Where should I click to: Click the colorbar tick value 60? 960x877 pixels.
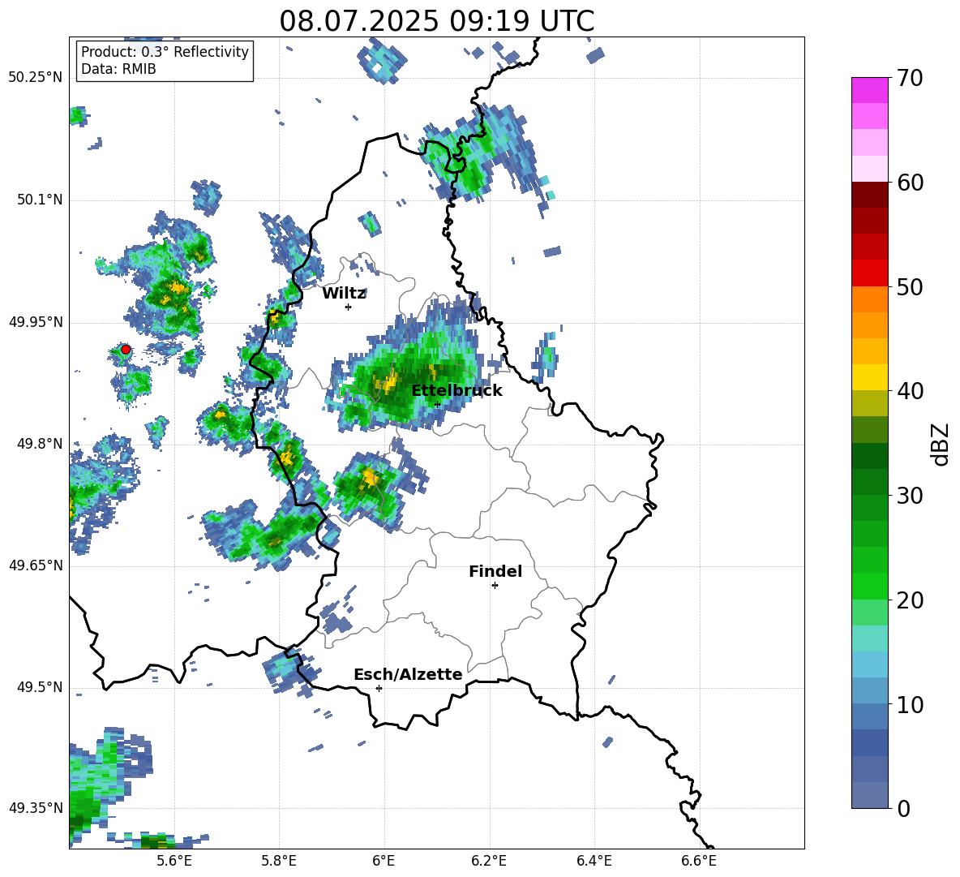coord(909,183)
